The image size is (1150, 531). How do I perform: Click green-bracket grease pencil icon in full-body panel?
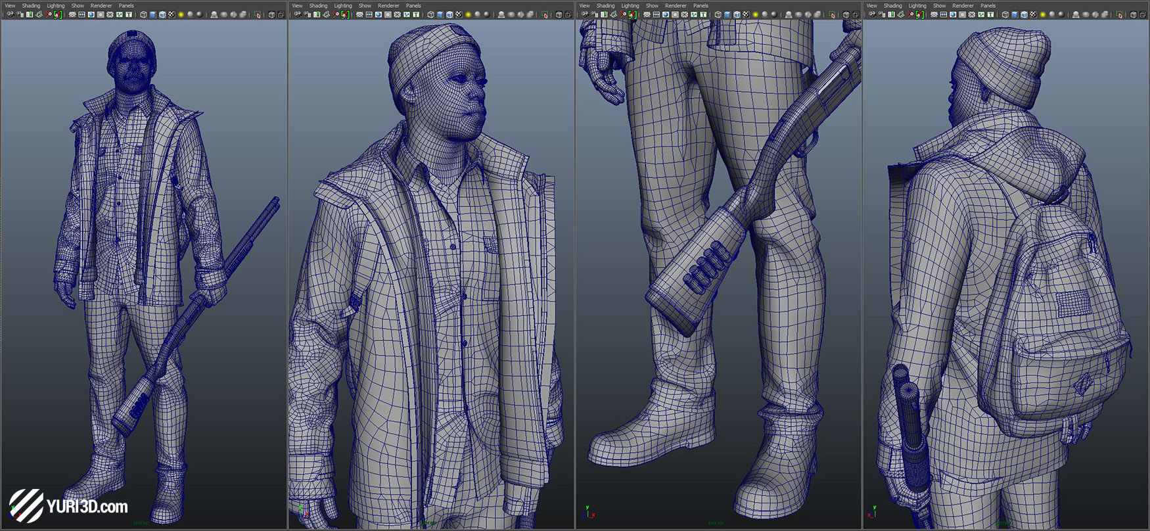[x=58, y=14]
